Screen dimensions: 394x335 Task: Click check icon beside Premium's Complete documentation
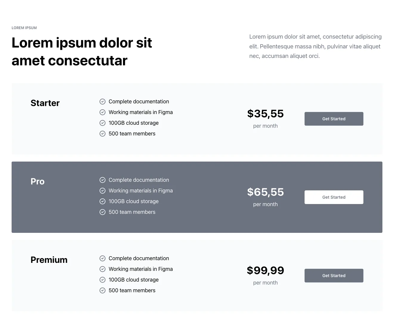pos(103,258)
